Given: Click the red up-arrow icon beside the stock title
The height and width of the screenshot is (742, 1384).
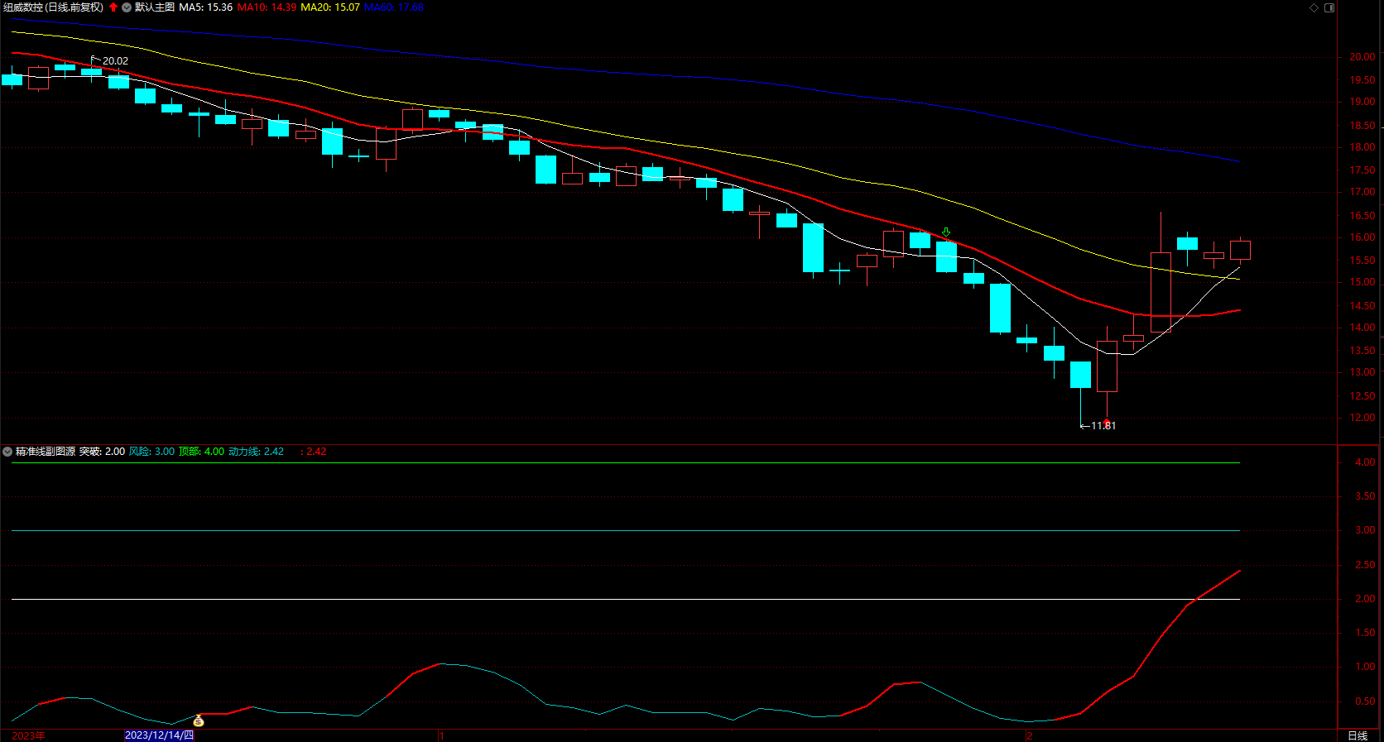Looking at the screenshot, I should point(113,7).
